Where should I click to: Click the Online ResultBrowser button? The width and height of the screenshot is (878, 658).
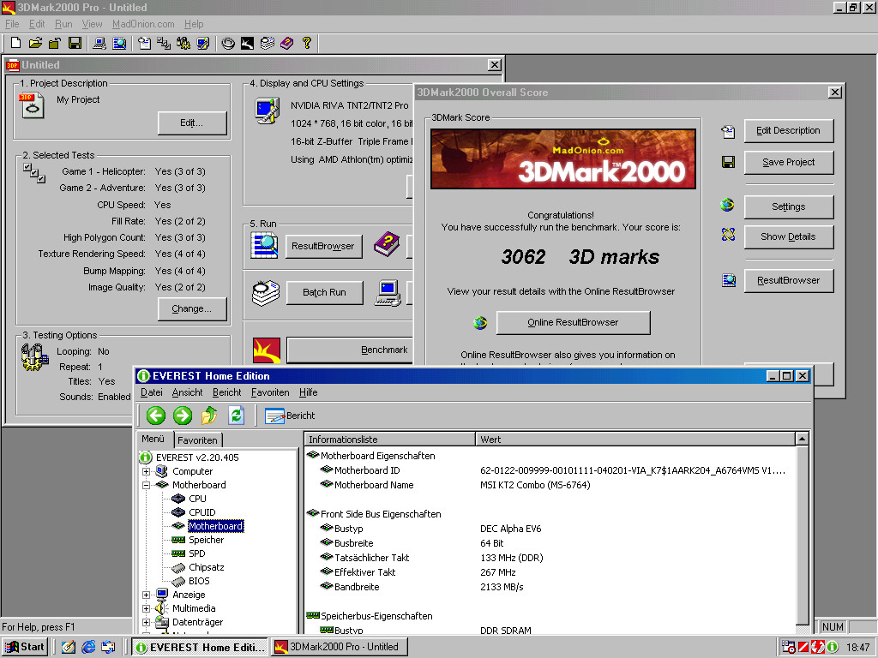tap(573, 322)
